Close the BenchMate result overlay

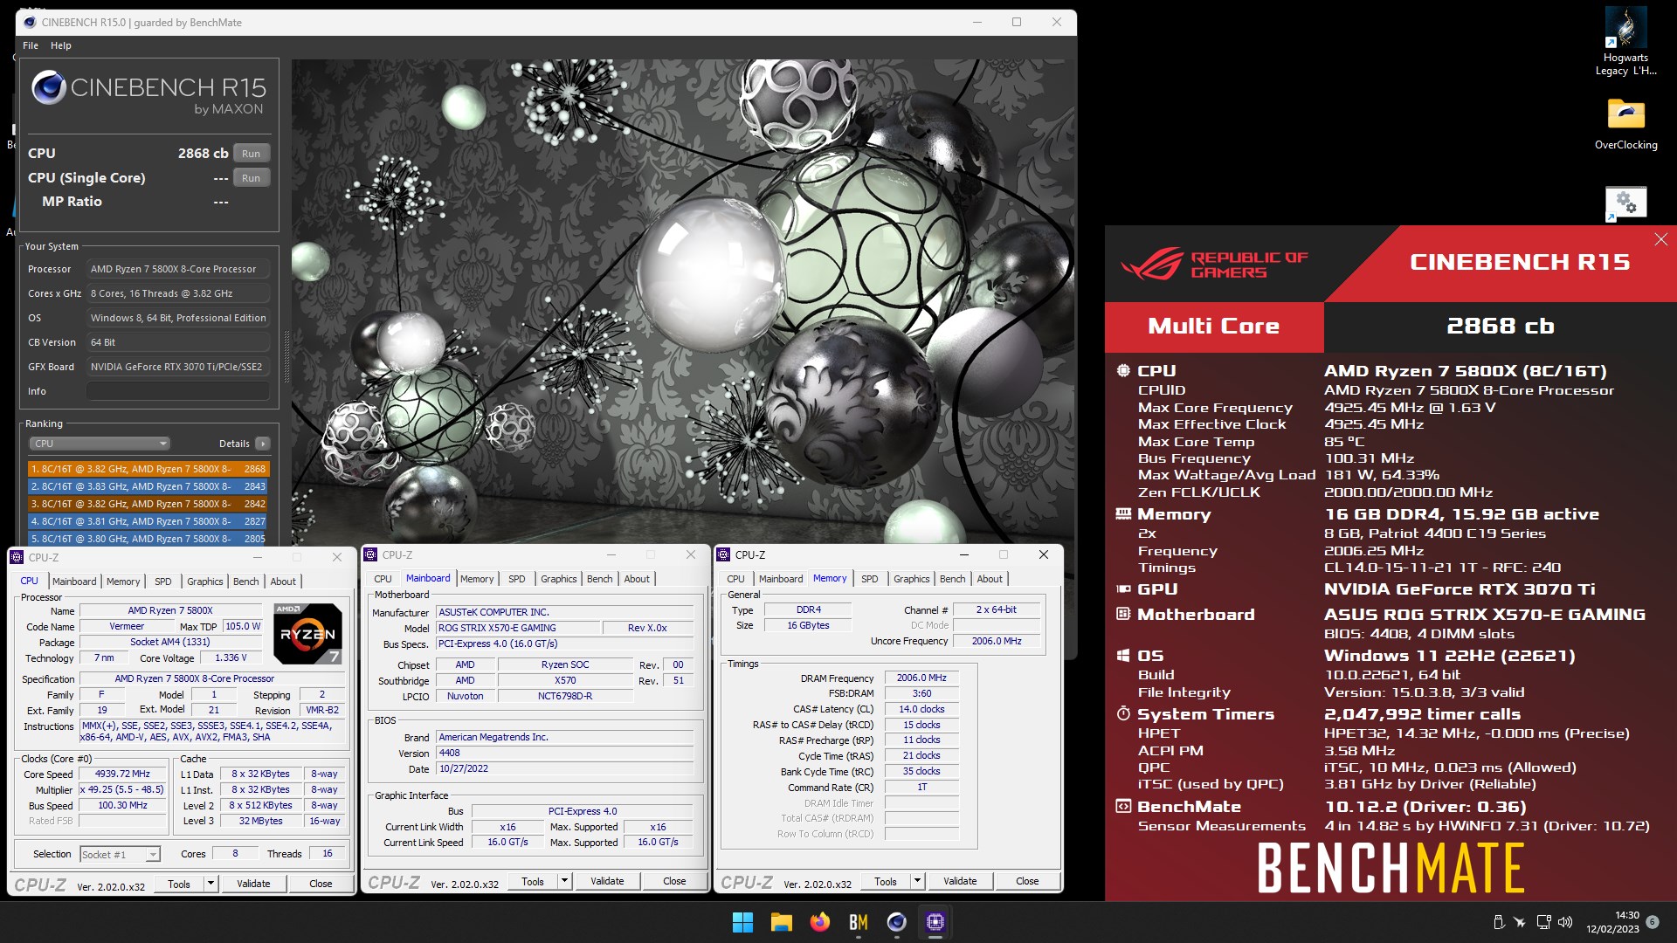[x=1660, y=239]
